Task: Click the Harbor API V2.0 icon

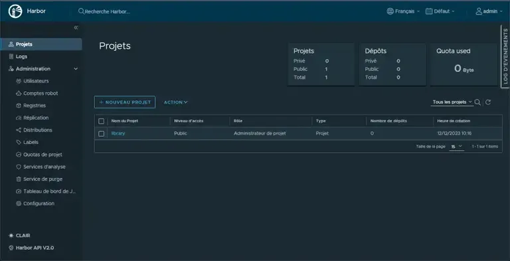Action: click(11, 248)
